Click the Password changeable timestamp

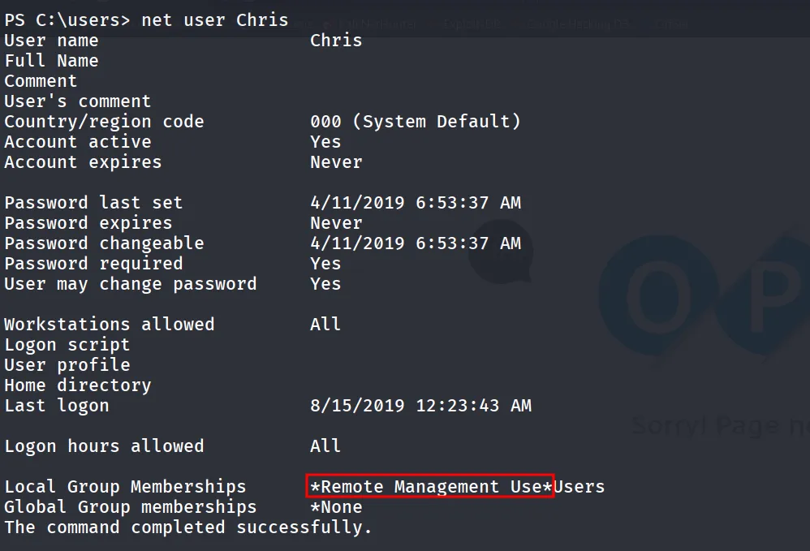point(416,243)
